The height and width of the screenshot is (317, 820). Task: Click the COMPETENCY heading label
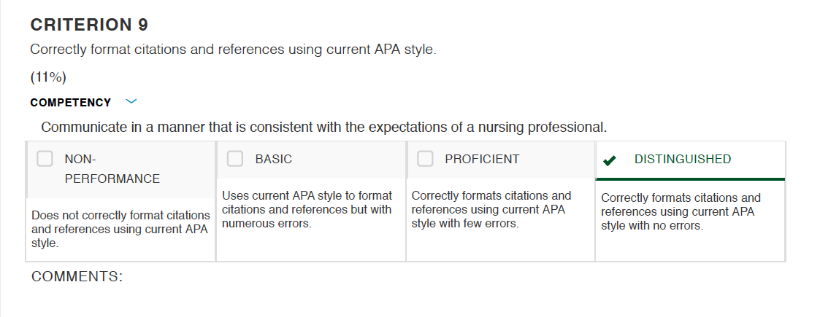[x=71, y=102]
